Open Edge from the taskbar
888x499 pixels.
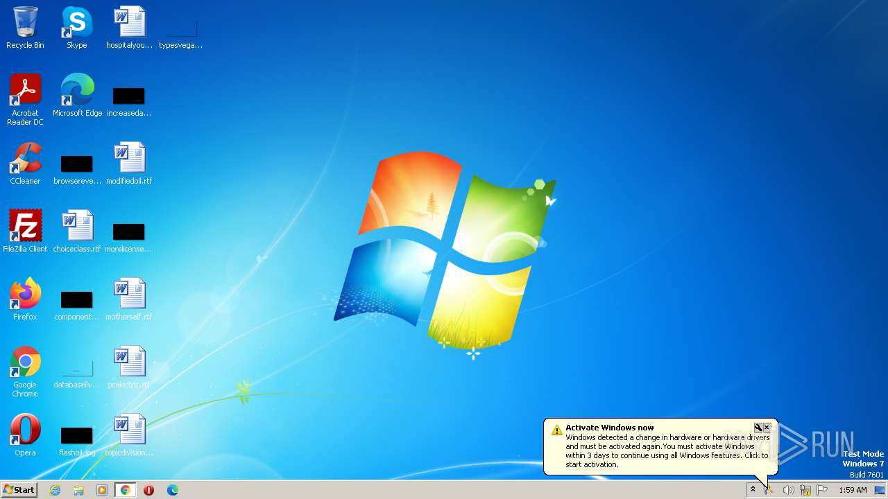click(x=172, y=490)
